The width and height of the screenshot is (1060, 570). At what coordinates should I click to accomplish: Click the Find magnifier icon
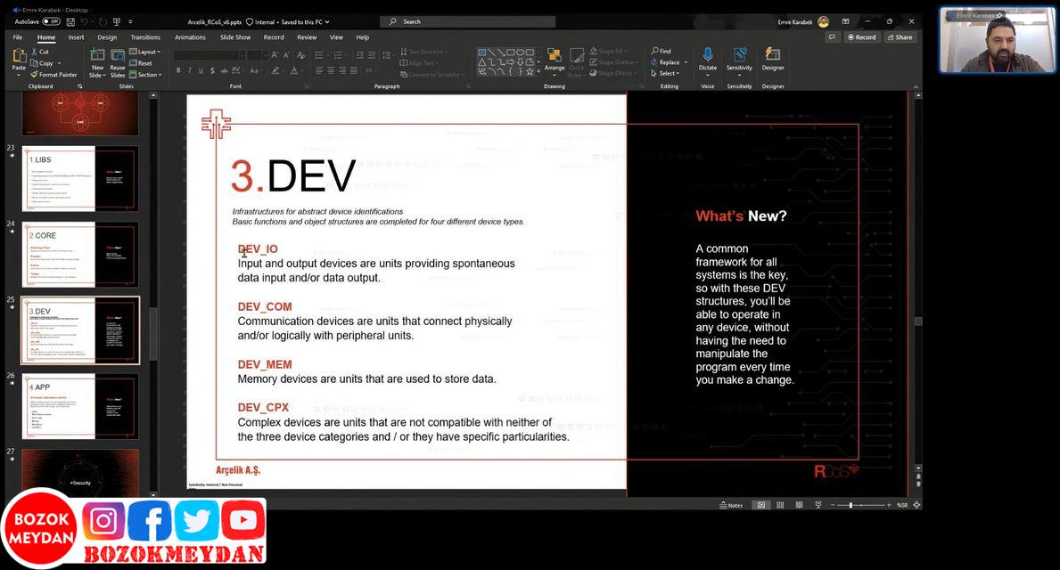click(x=655, y=51)
